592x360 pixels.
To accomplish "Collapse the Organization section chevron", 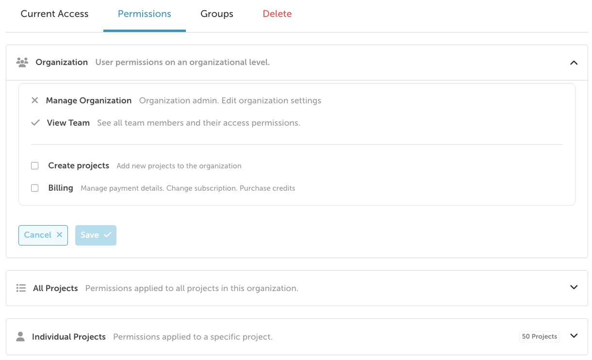I will tap(574, 63).
